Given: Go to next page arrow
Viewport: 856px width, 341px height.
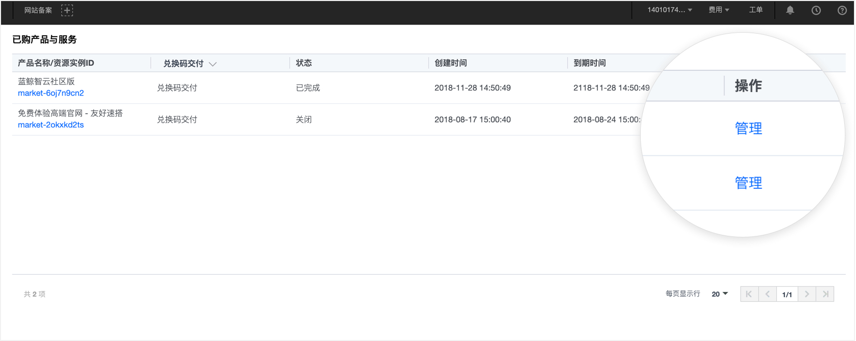Looking at the screenshot, I should tap(807, 294).
